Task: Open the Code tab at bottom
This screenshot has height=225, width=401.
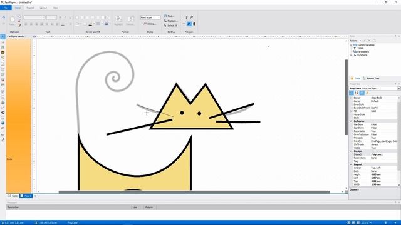Action: coord(13,196)
